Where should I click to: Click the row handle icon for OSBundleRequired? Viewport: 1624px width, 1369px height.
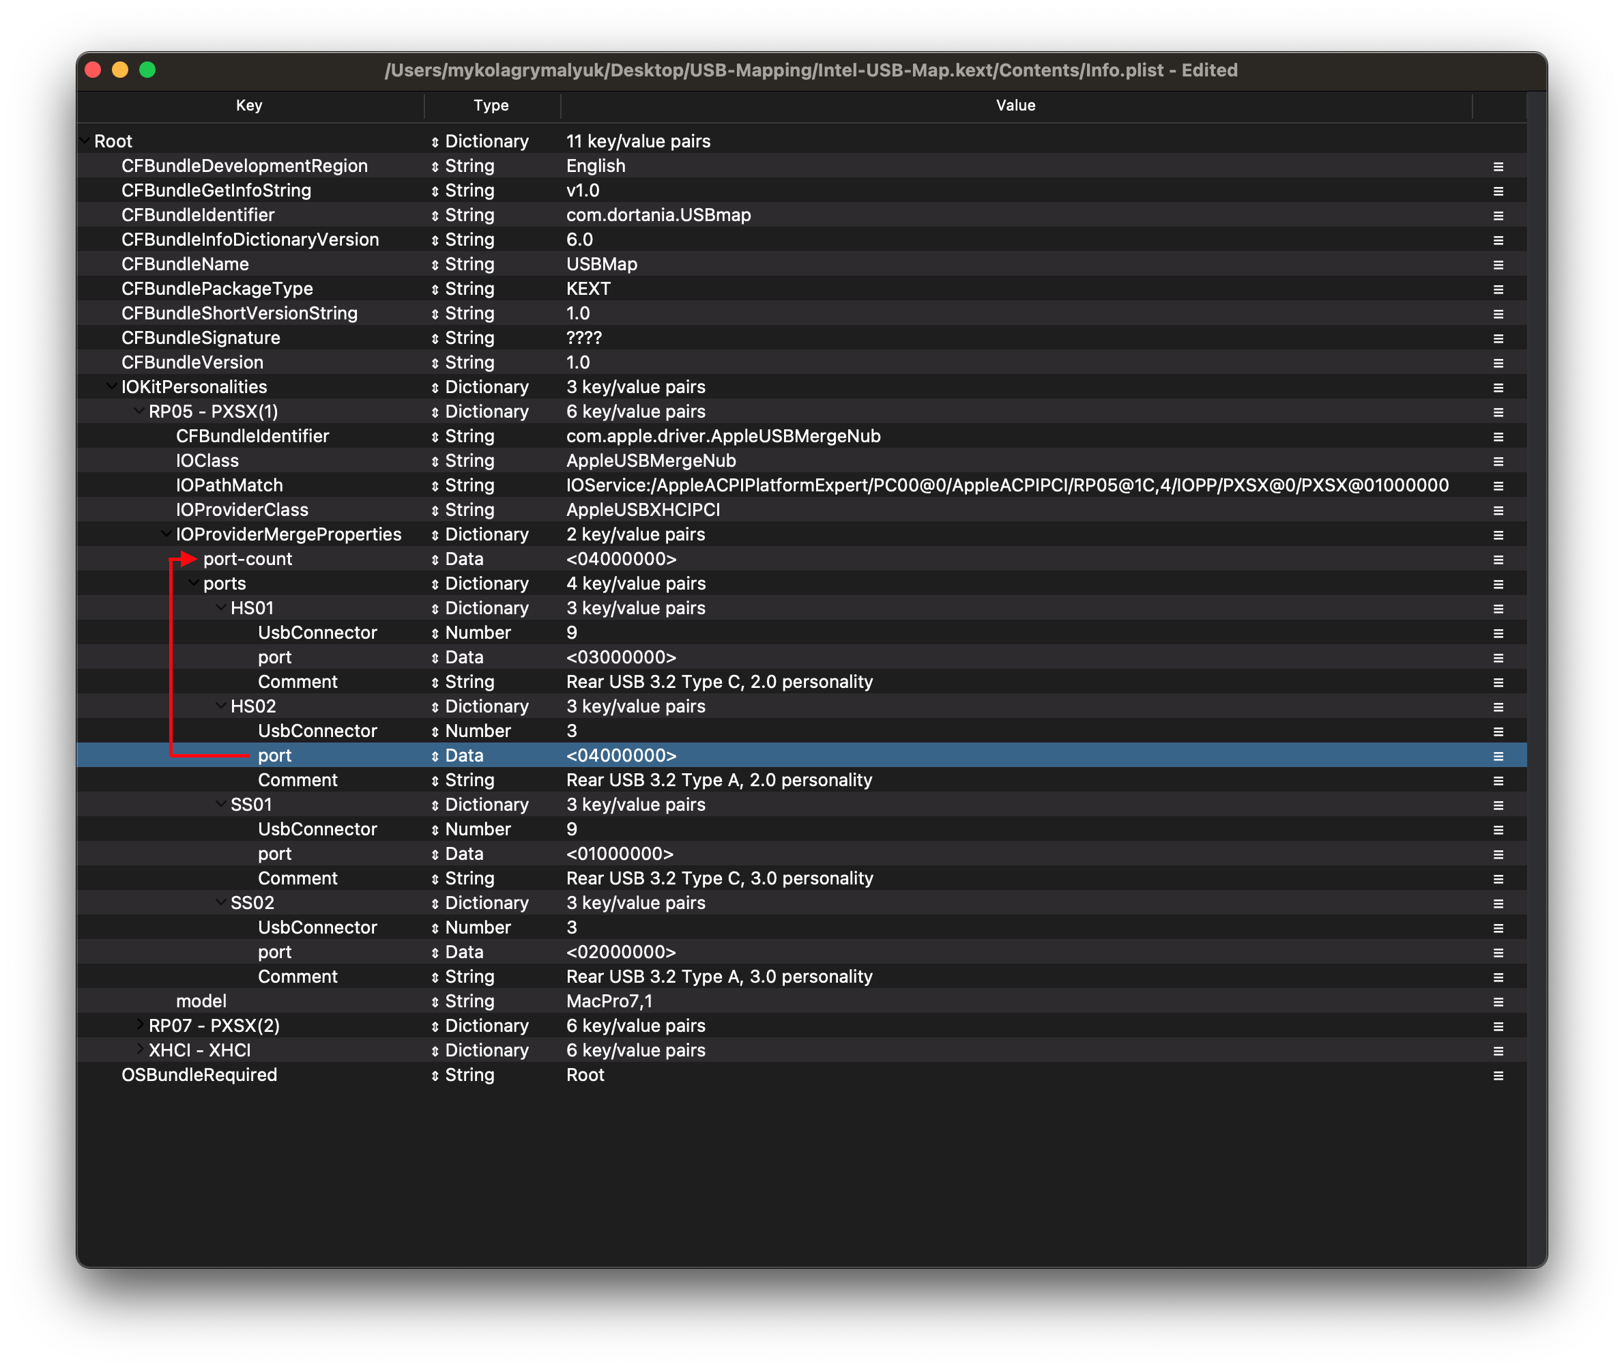click(1498, 1076)
